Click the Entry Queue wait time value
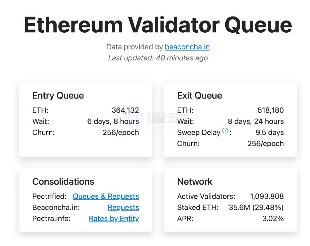310x246 pixels. point(113,121)
